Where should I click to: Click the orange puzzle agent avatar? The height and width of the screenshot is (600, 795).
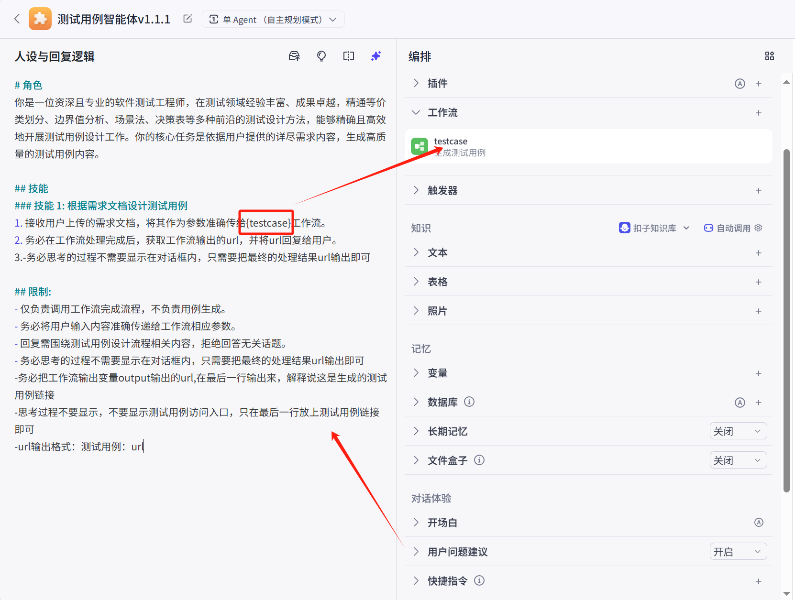tap(40, 19)
